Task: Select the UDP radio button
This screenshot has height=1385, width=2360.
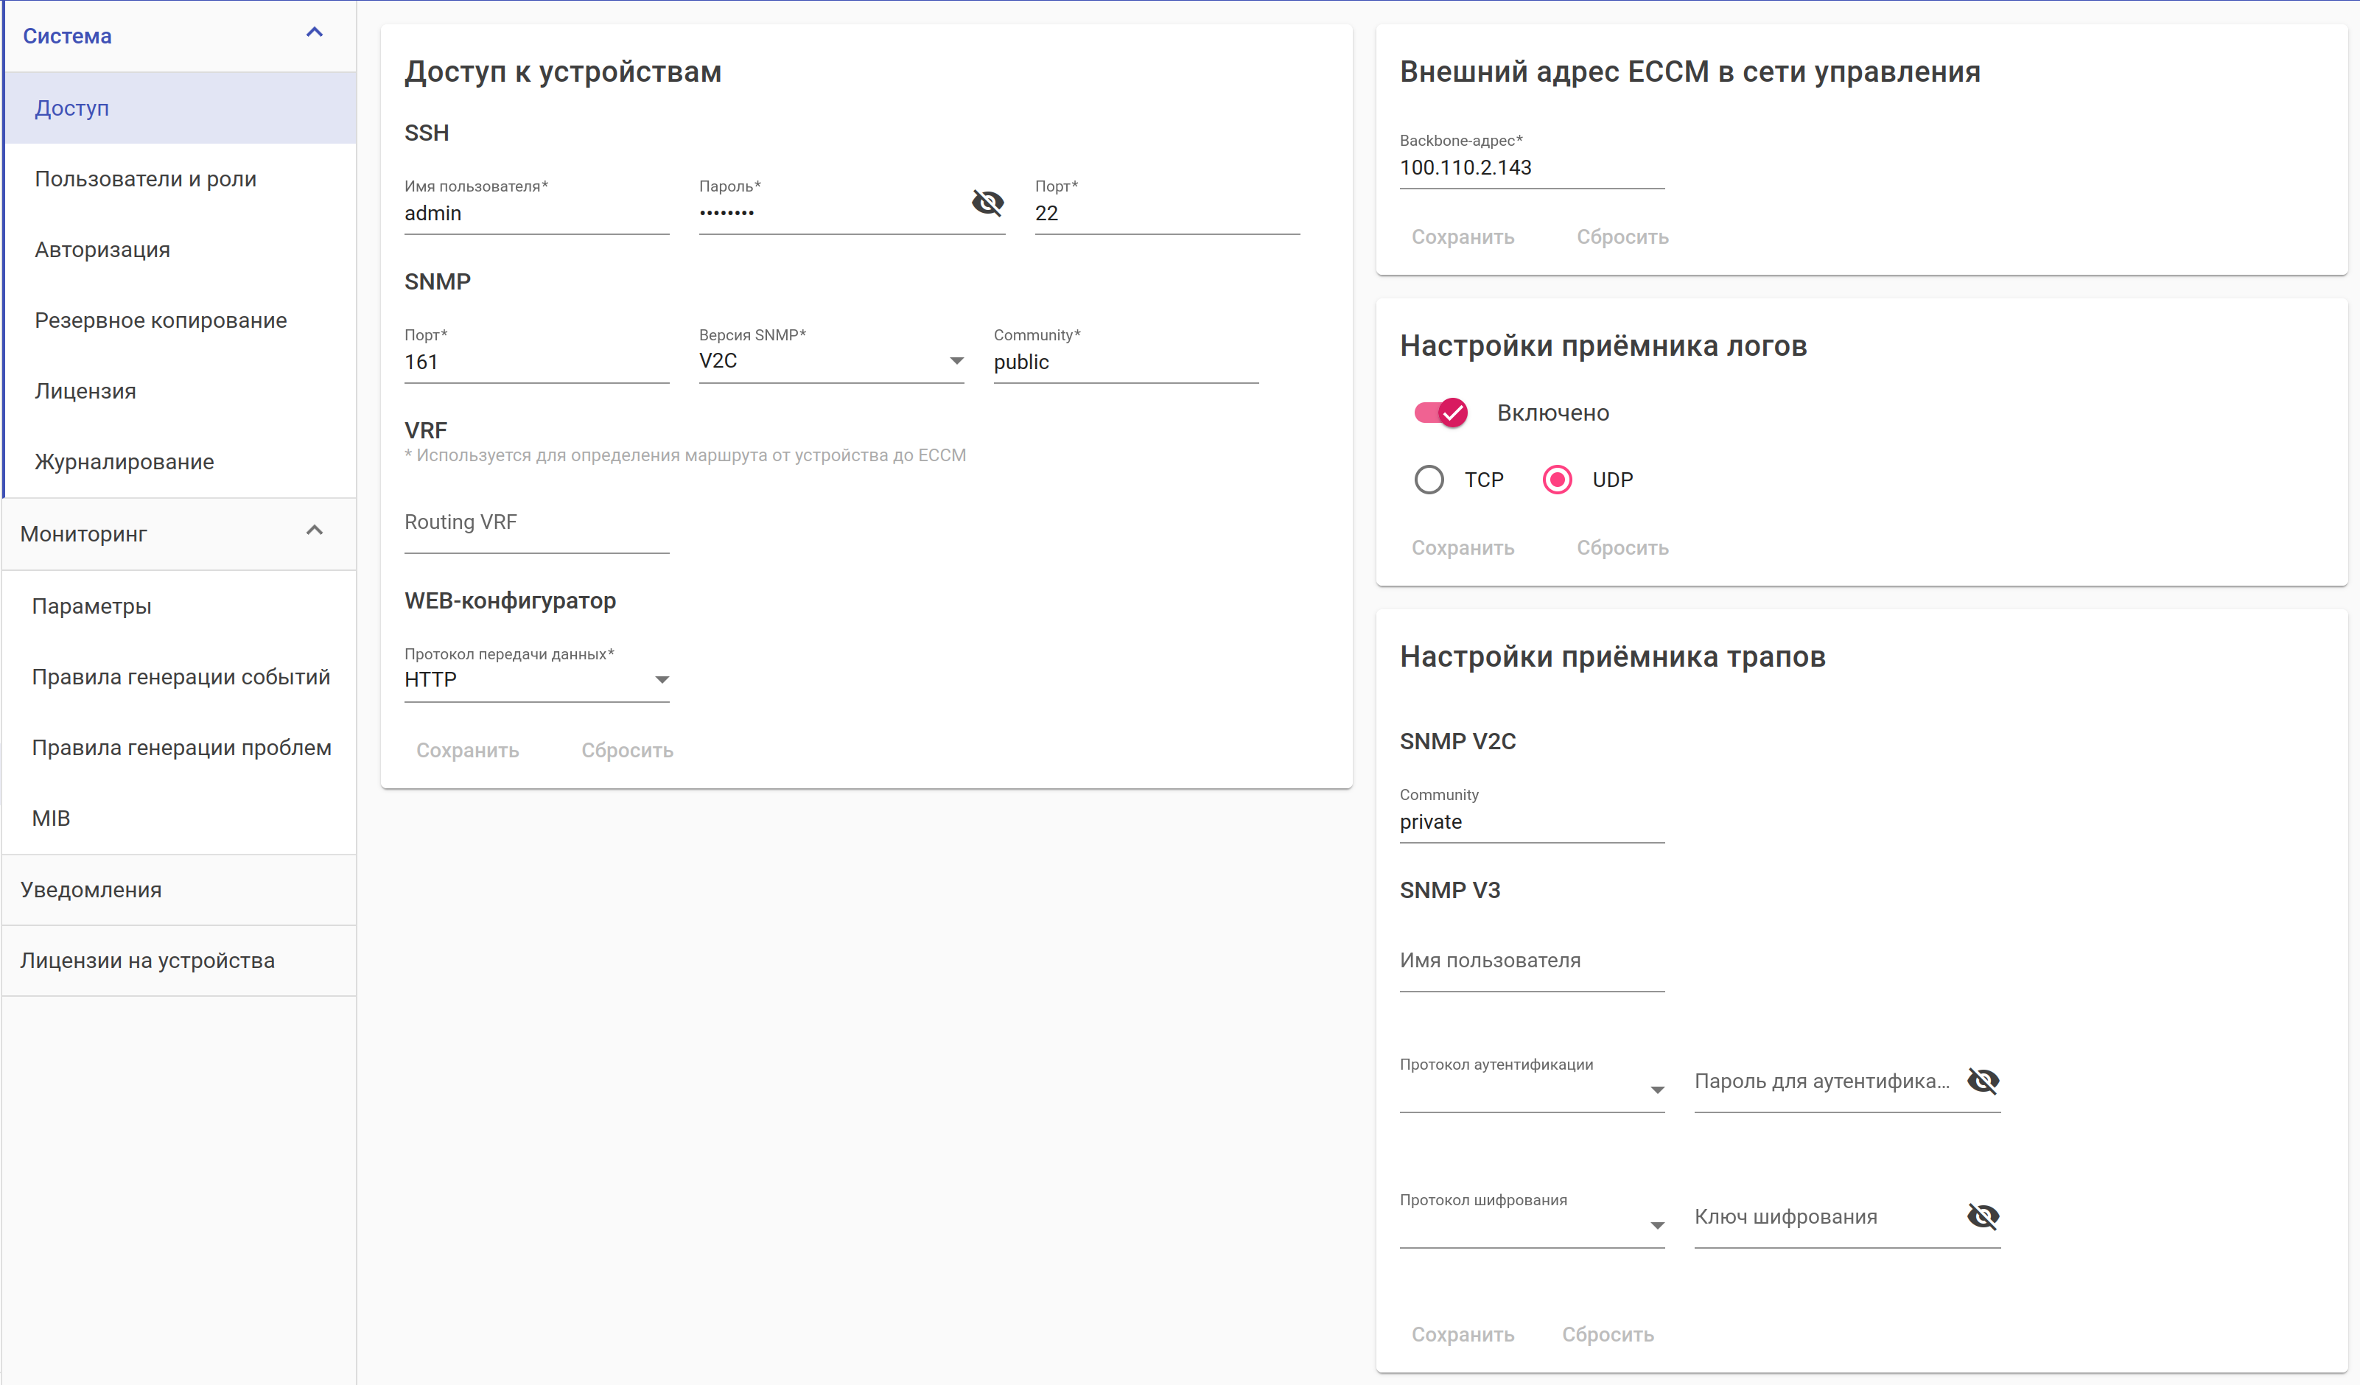Action: pos(1558,480)
